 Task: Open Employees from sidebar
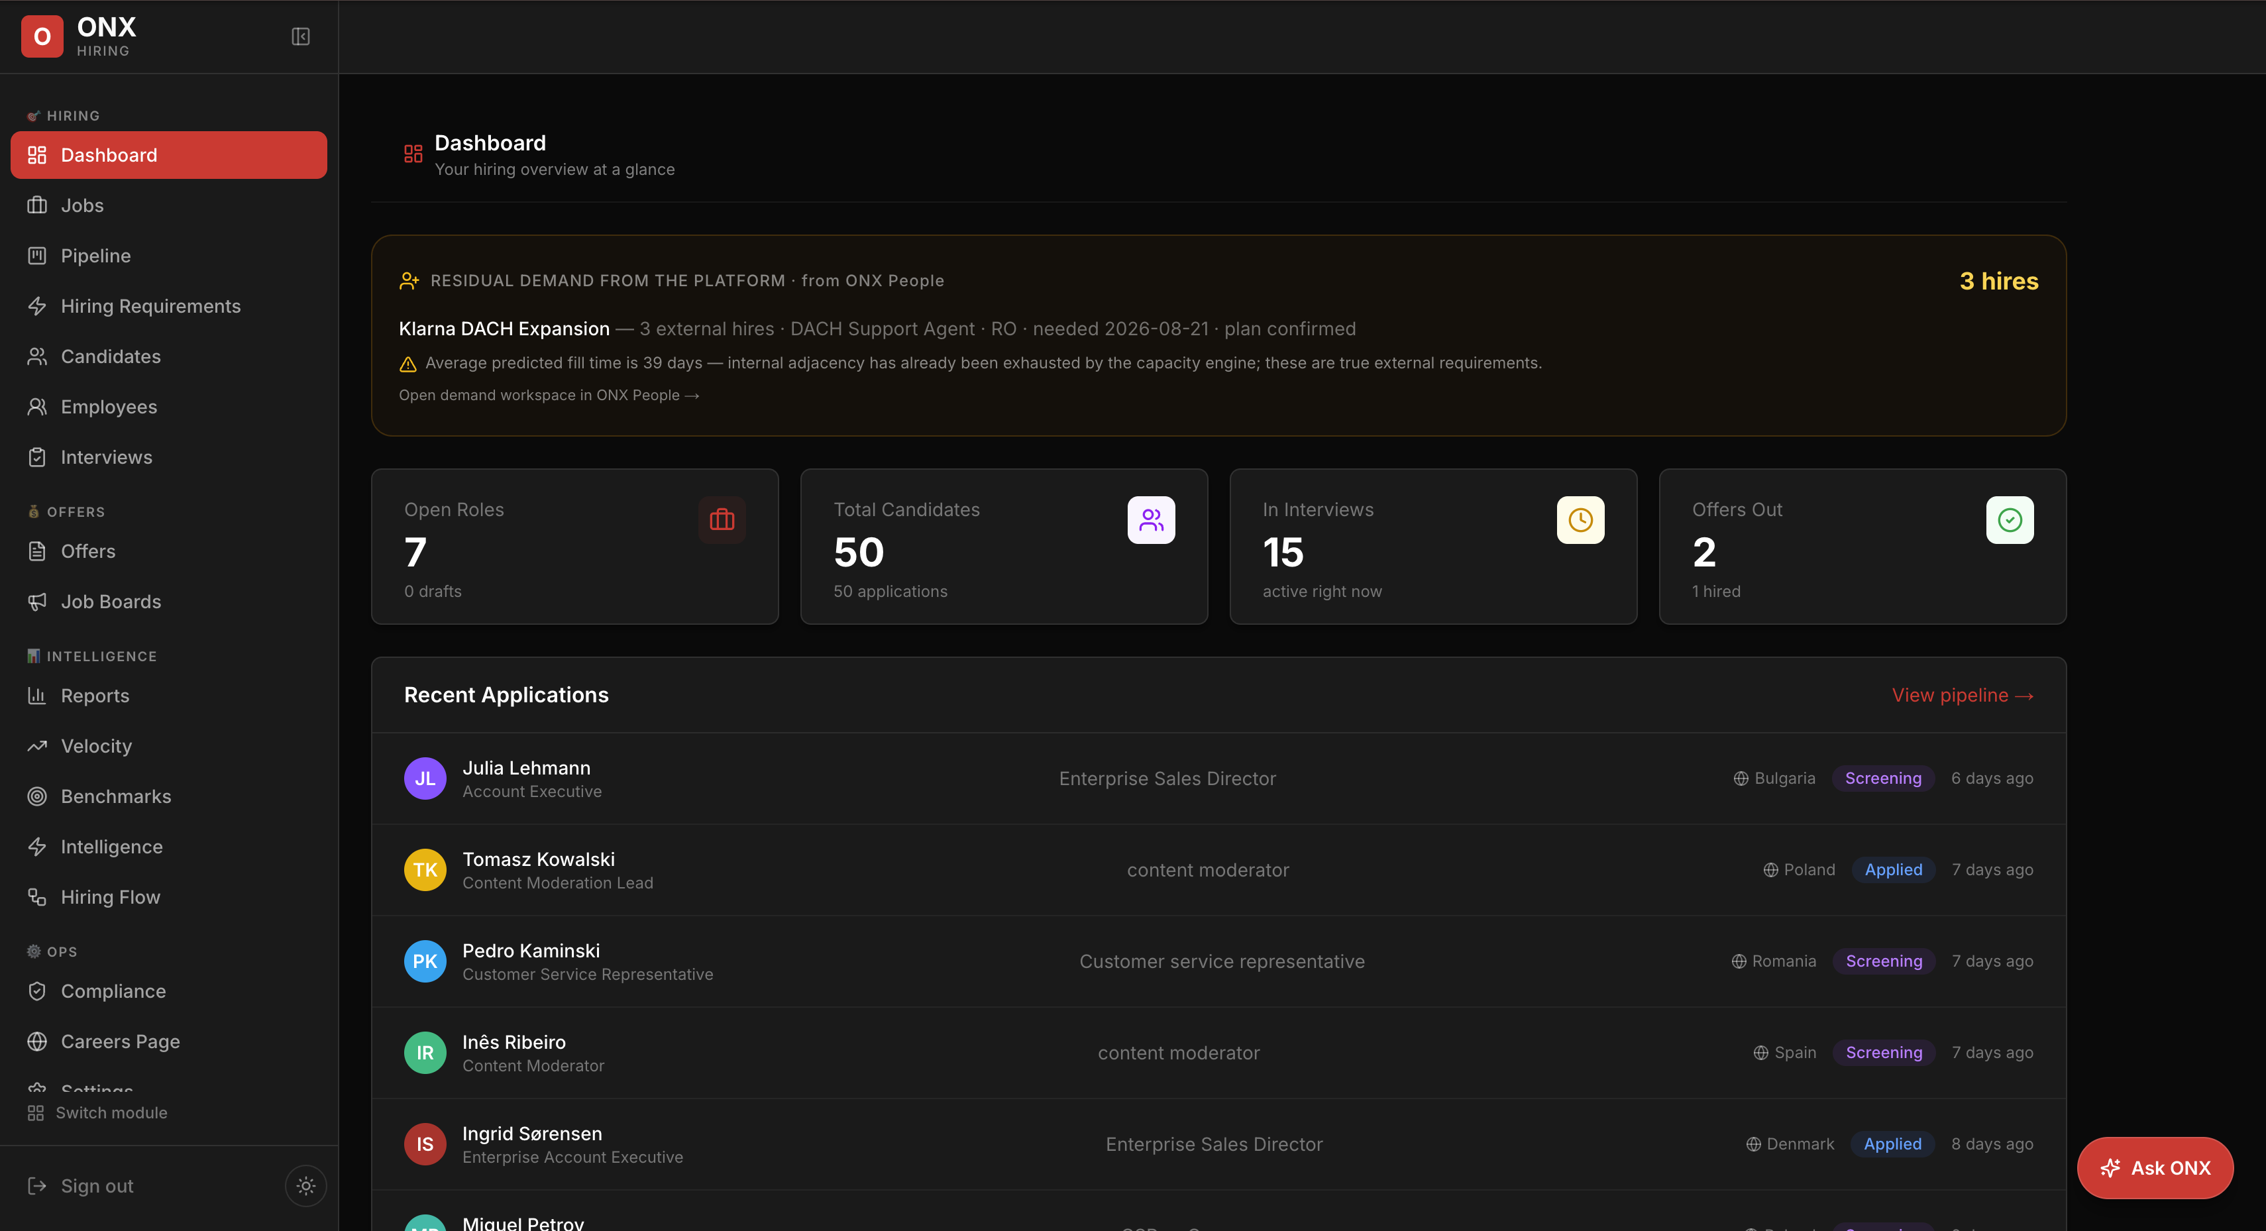click(169, 407)
